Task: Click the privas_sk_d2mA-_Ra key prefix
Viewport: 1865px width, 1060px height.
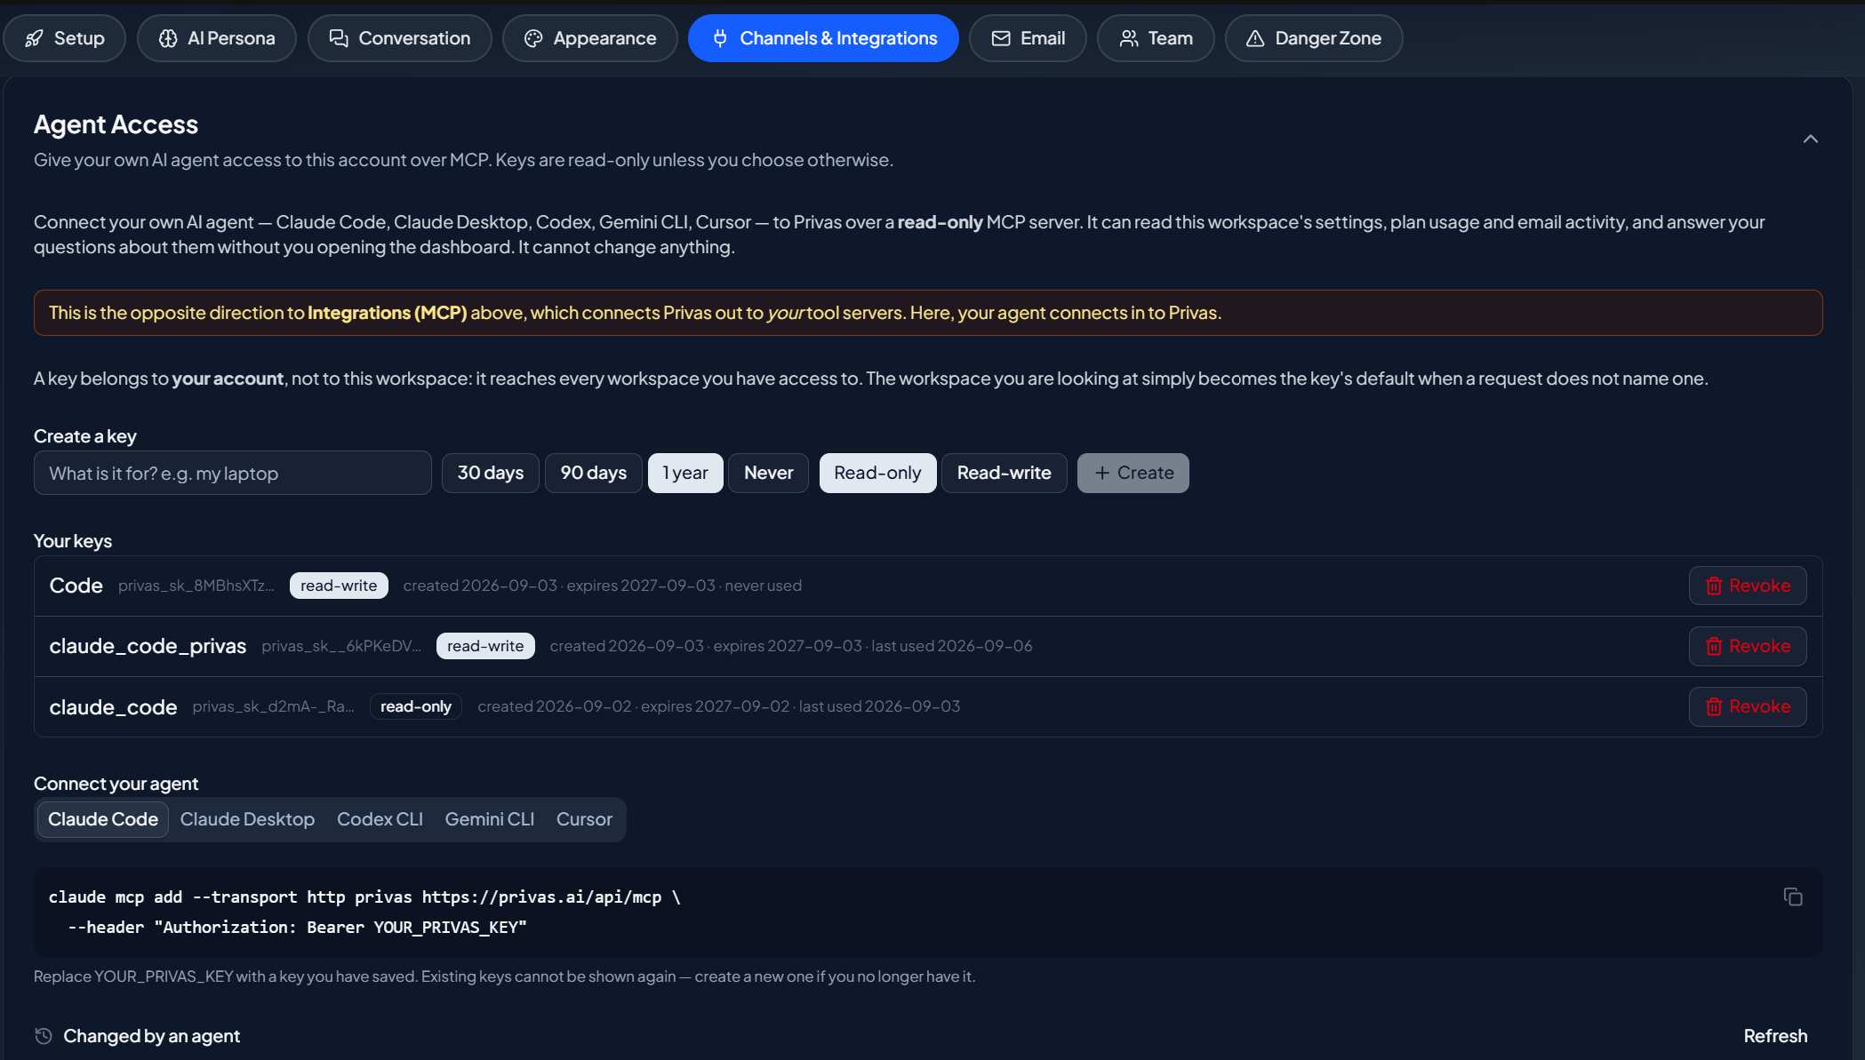Action: point(273,706)
